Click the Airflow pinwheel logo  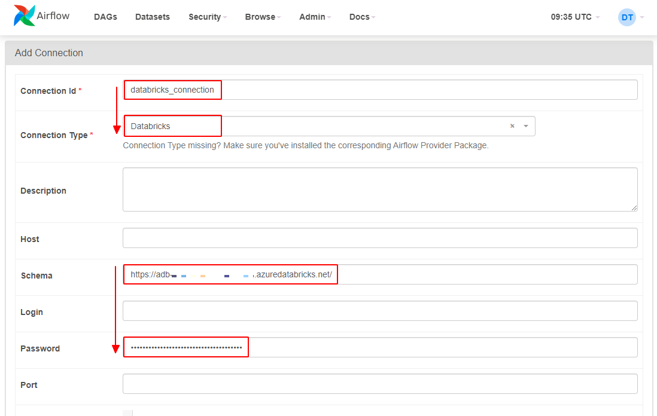tap(25, 16)
